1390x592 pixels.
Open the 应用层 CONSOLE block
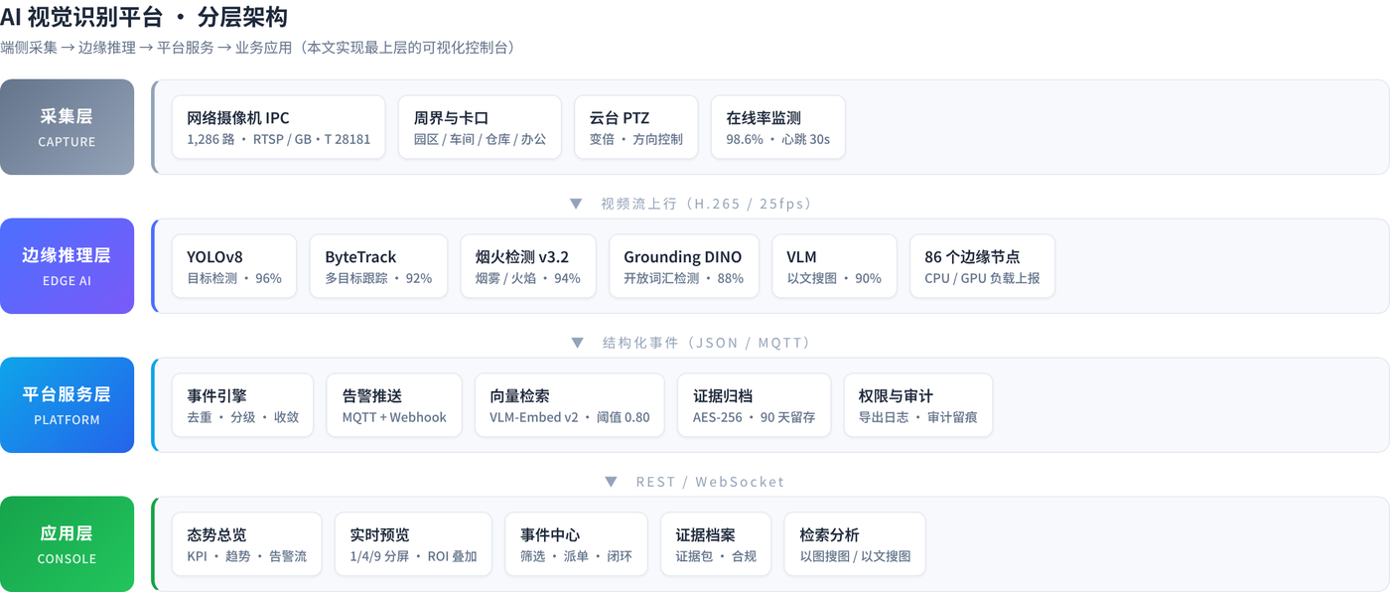point(67,544)
